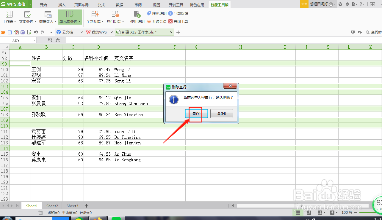Save the workbook with the floppy icon

click(10, 32)
